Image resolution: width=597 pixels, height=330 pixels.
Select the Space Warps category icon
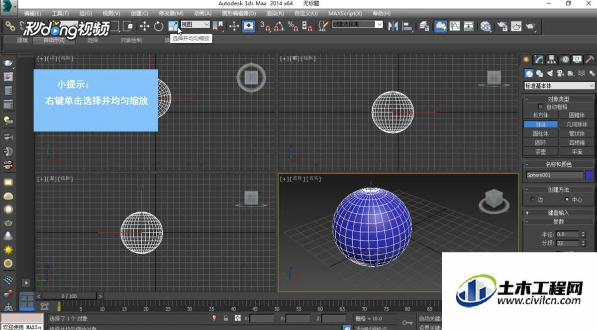[x=582, y=74]
